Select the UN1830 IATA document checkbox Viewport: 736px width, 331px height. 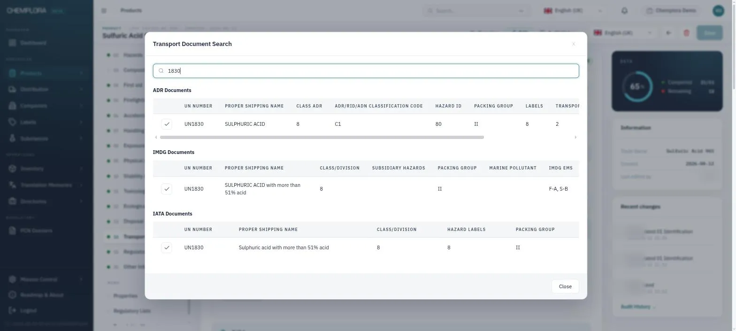[167, 247]
